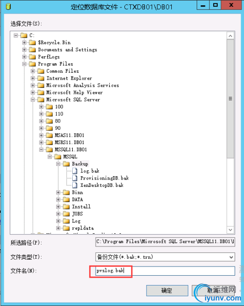Viewport: 244px width, 306px height.
Task: Close the locate database file dialog
Action: [231, 5]
